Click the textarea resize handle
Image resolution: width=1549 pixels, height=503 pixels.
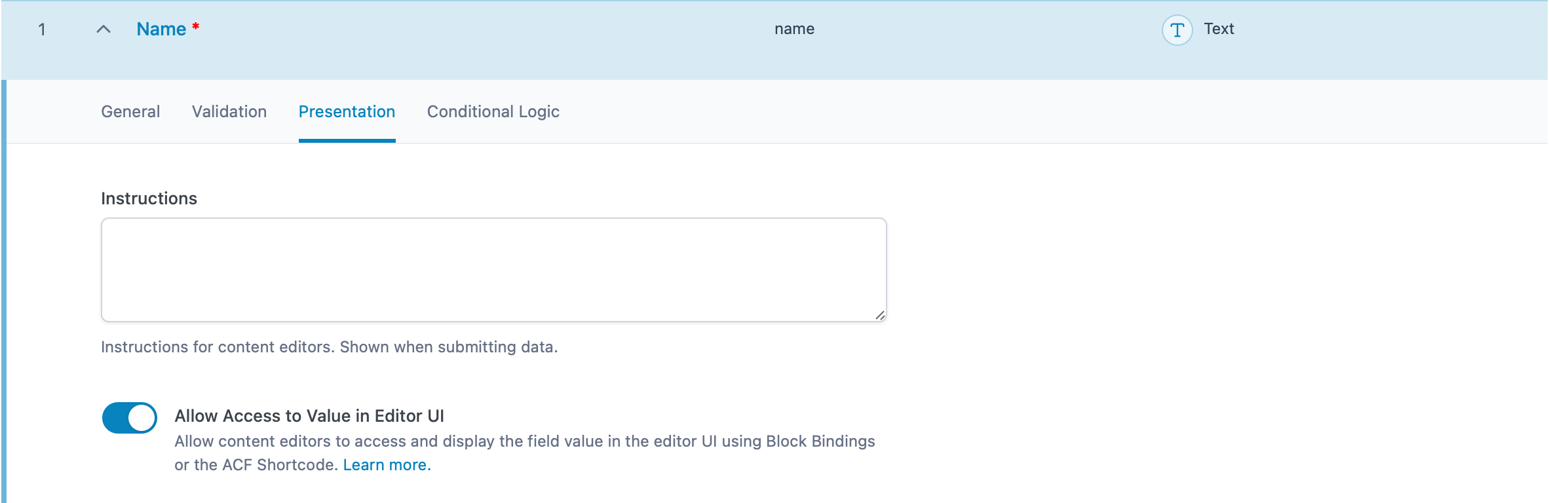click(881, 315)
